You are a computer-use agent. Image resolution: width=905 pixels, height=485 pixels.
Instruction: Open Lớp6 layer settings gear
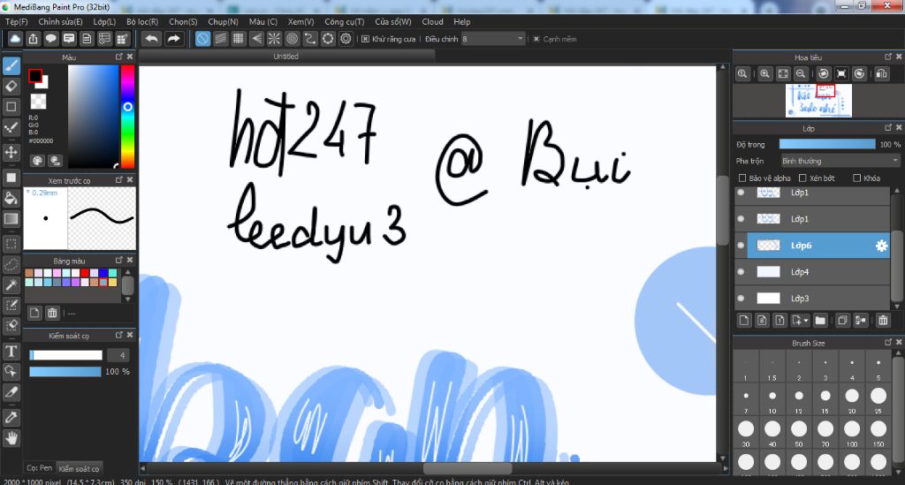click(x=881, y=246)
